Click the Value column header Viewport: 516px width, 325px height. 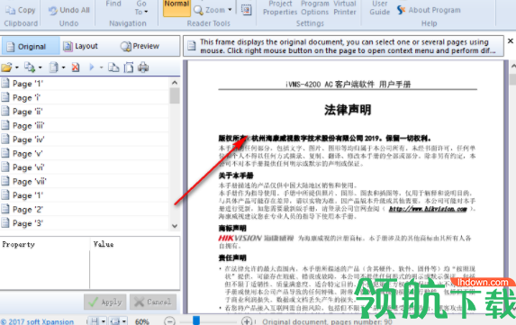coord(135,244)
